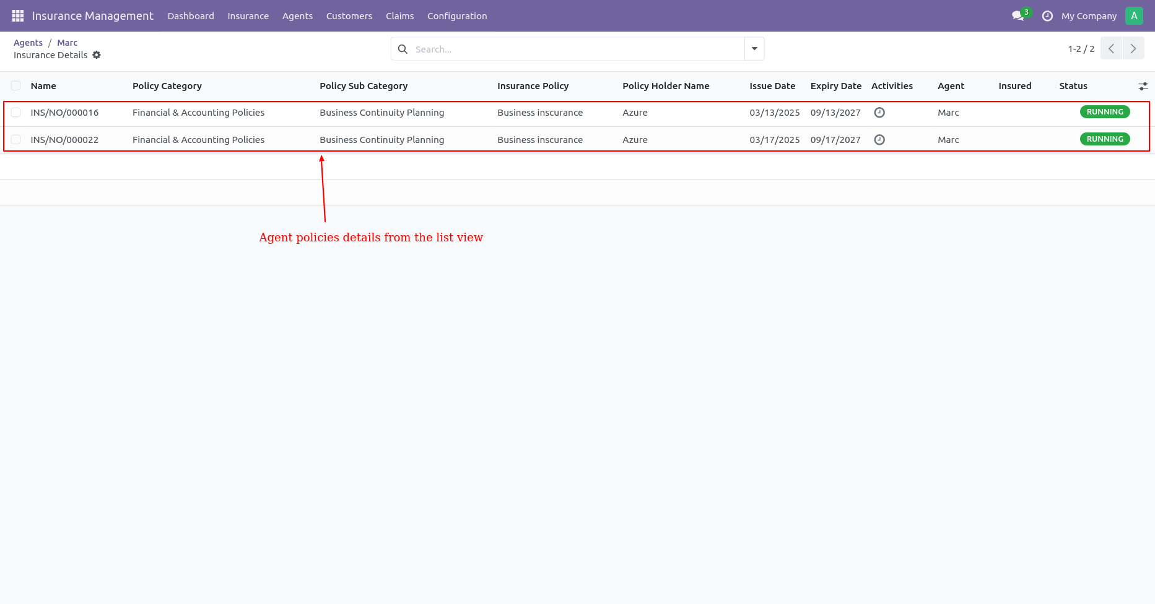Sort by Issue Date column header
Viewport: 1155px width, 604px height.
click(x=772, y=86)
